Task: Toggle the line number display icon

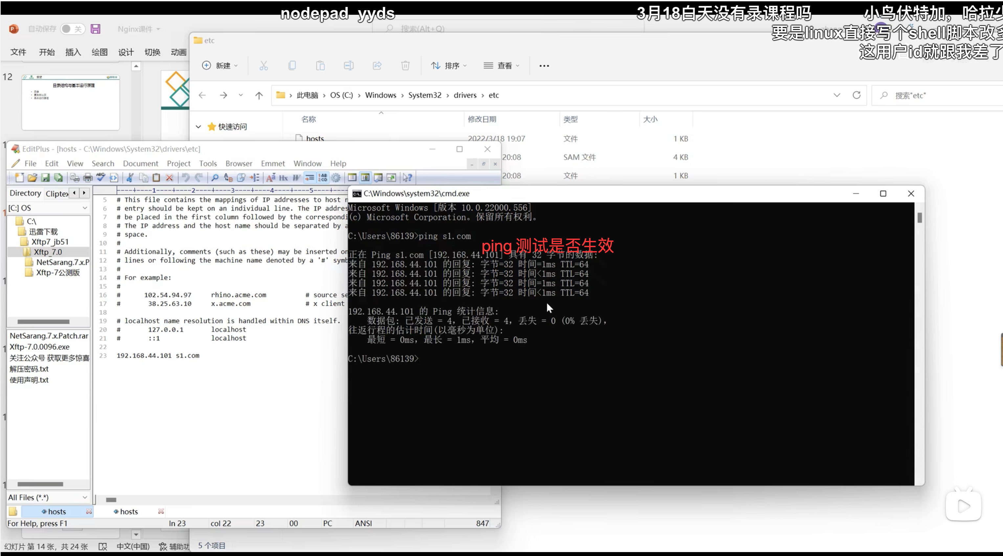Action: click(323, 178)
